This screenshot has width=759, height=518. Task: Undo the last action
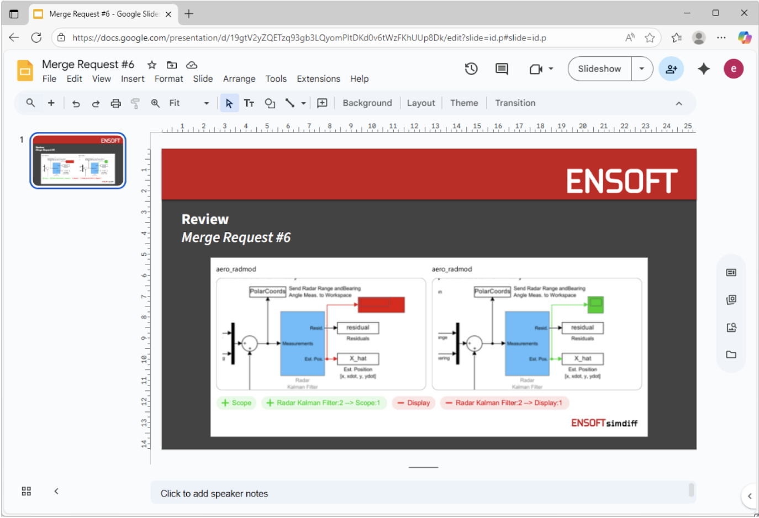(x=76, y=103)
